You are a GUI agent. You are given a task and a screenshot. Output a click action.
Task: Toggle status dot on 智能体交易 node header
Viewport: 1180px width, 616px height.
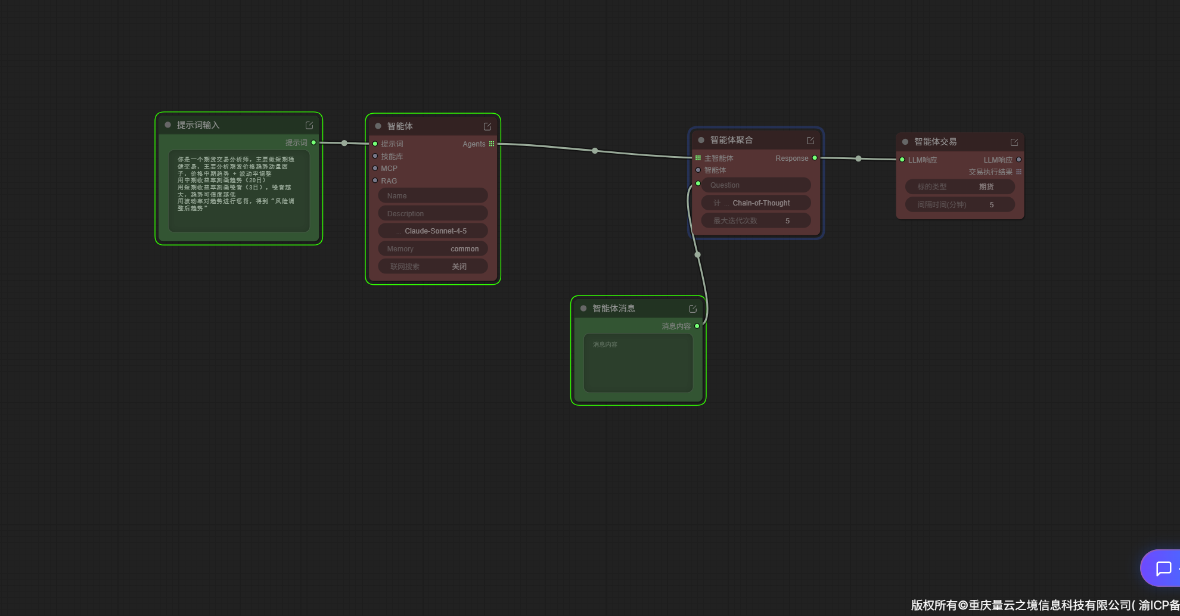coord(905,142)
